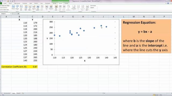Click the Undo icon in Quick Access

(x=2, y=1)
